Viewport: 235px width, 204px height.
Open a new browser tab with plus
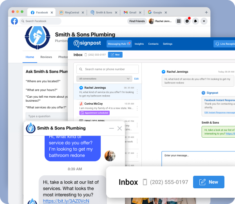(x=206, y=12)
